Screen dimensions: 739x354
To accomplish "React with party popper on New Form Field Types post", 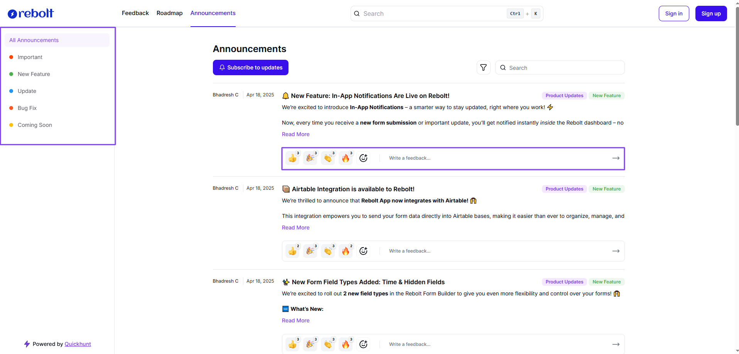I will click(x=310, y=344).
